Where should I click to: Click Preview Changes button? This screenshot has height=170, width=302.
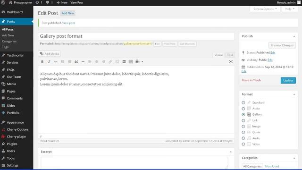[282, 45]
